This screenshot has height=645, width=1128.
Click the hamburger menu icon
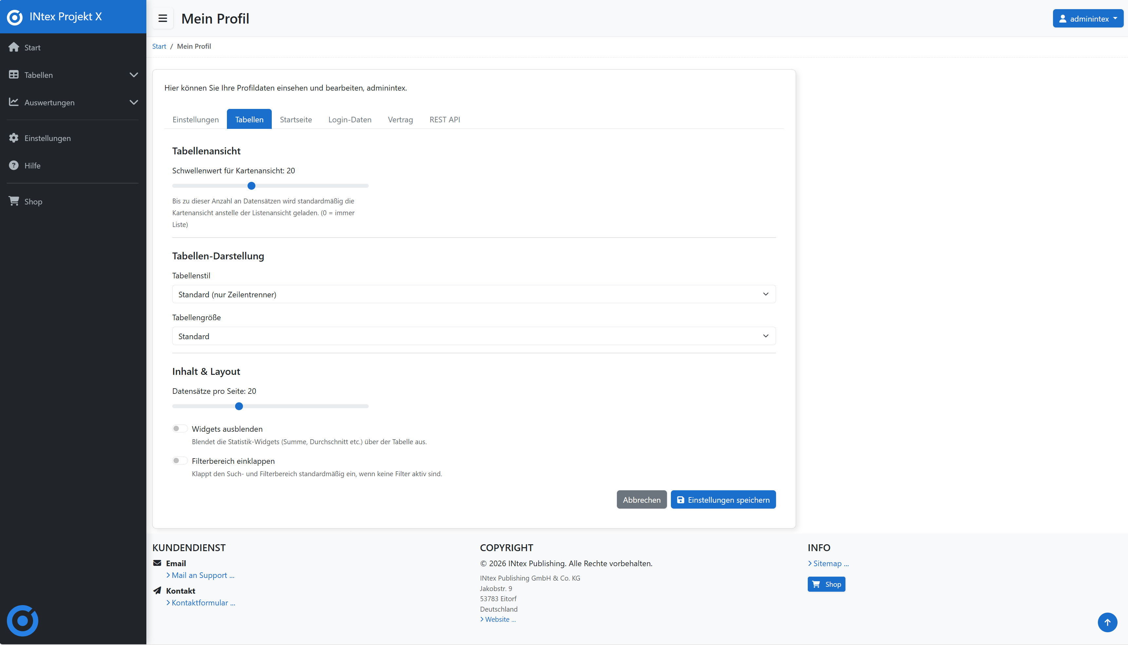tap(162, 19)
